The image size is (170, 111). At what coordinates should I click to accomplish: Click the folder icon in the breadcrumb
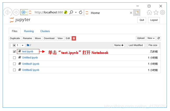[x=28, y=45]
